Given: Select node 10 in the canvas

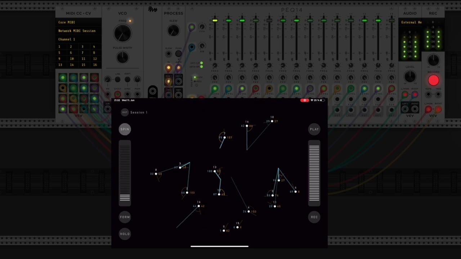Looking at the screenshot, I should (272, 121).
